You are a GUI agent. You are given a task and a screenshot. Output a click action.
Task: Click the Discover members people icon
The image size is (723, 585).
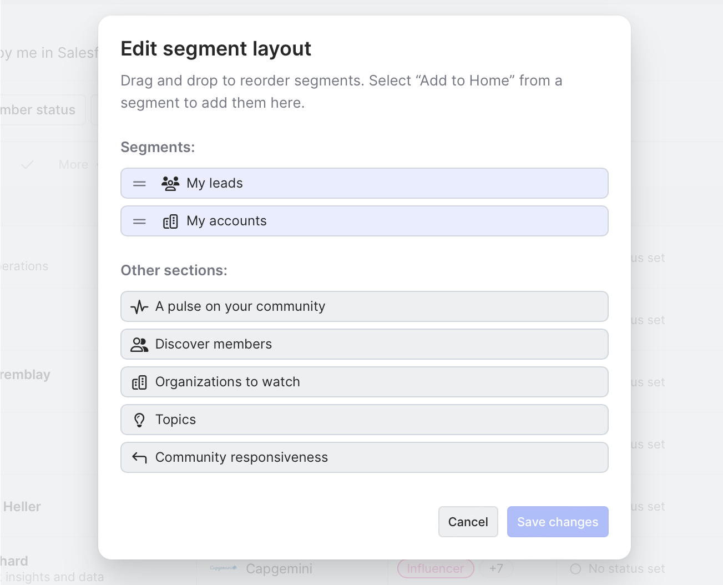point(139,345)
